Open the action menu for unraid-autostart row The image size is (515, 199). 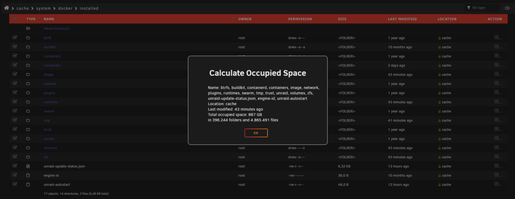coord(498,185)
